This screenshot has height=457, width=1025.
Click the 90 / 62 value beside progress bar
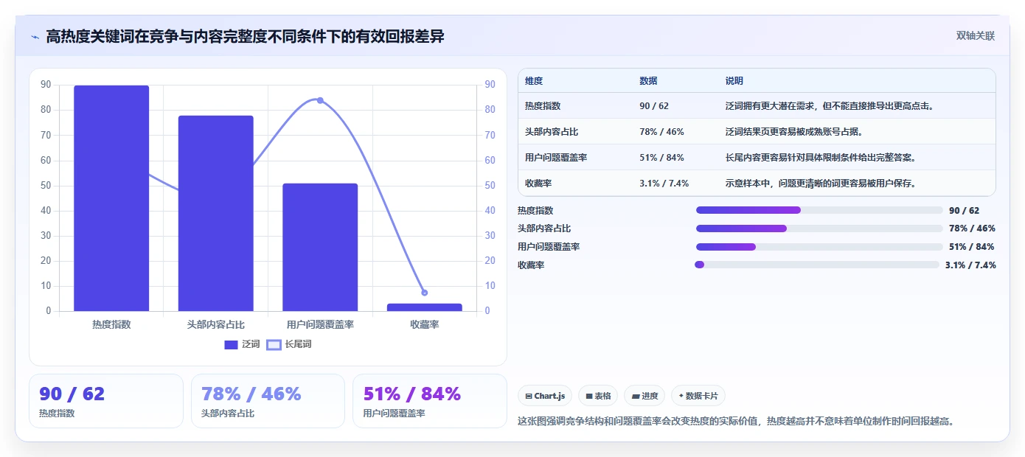point(965,210)
